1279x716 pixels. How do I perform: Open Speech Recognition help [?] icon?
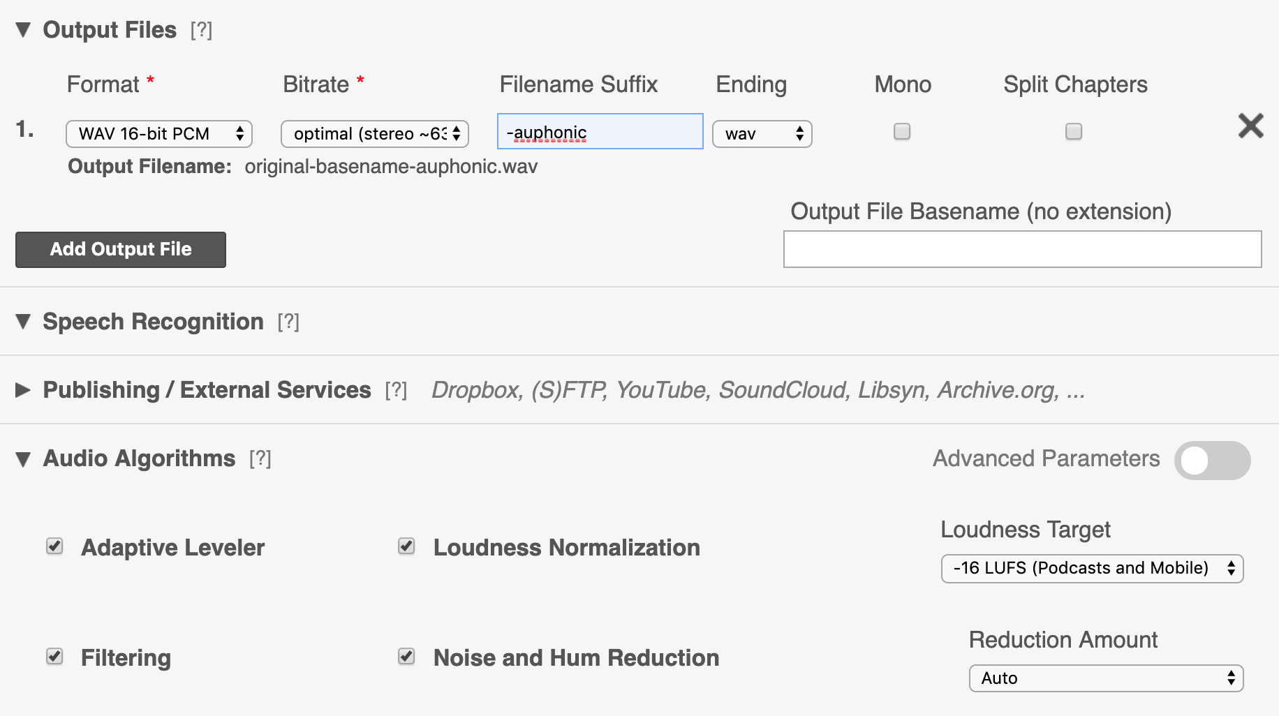coord(288,322)
